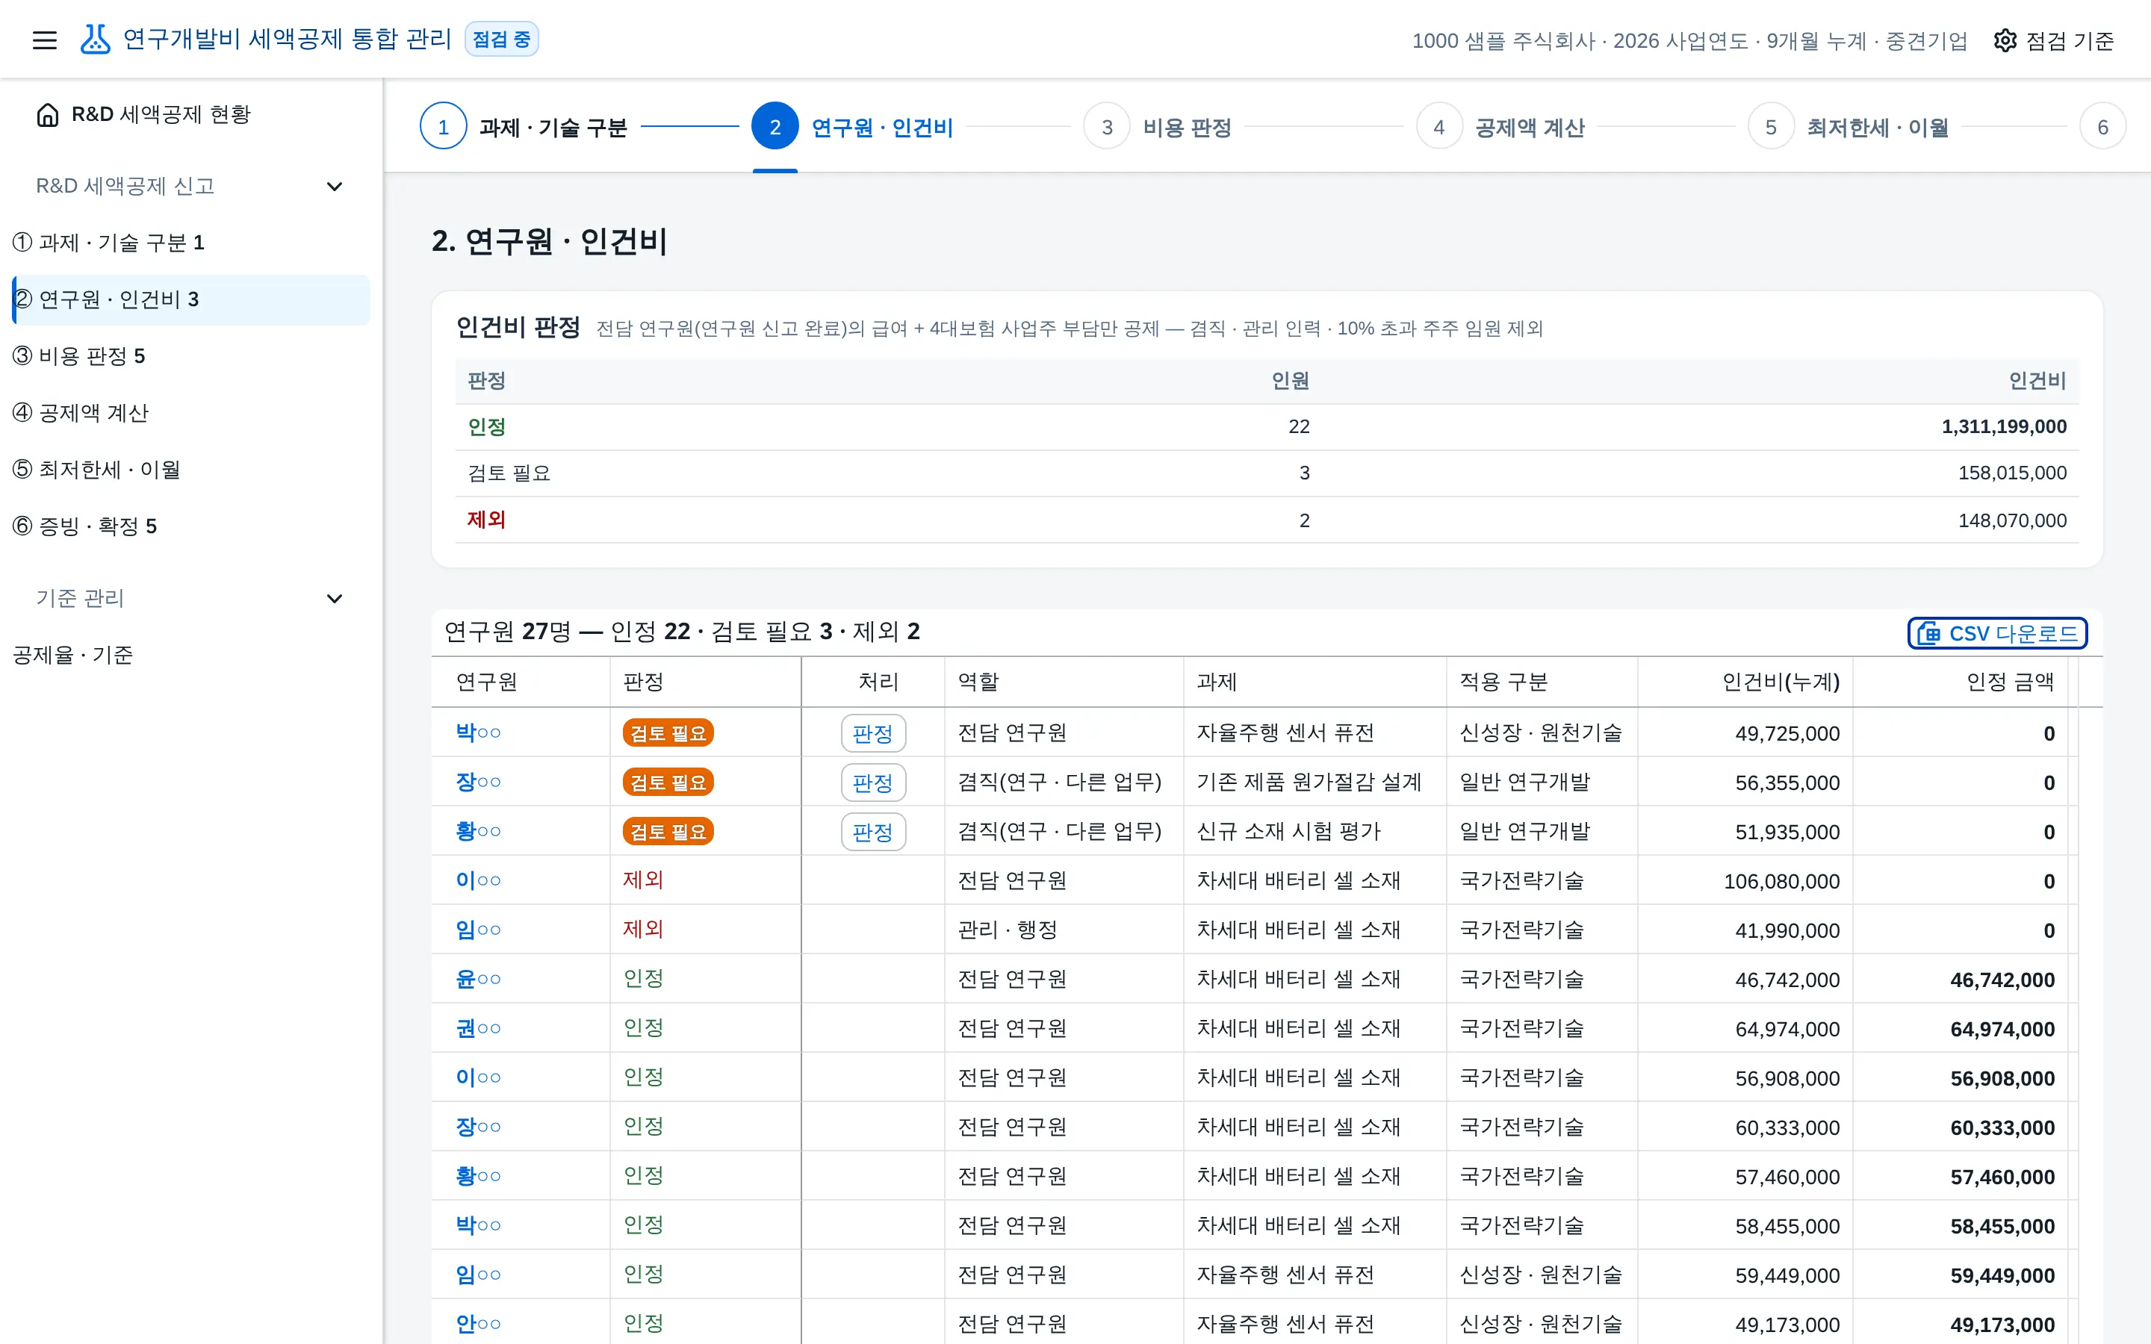The height and width of the screenshot is (1344, 2151).
Task: Click 판정 button for 박○○ 자율주행 센서 퓨전
Action: pos(873,733)
